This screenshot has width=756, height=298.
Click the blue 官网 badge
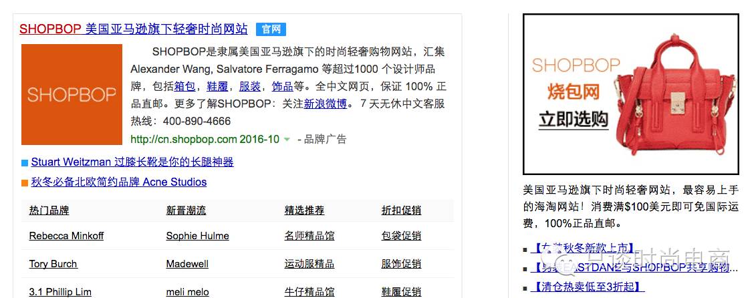tap(271, 29)
